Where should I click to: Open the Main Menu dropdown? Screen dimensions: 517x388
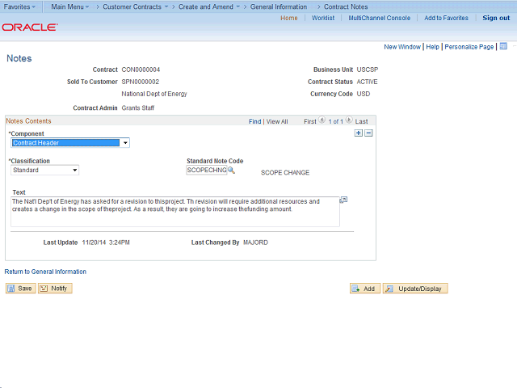pos(70,6)
